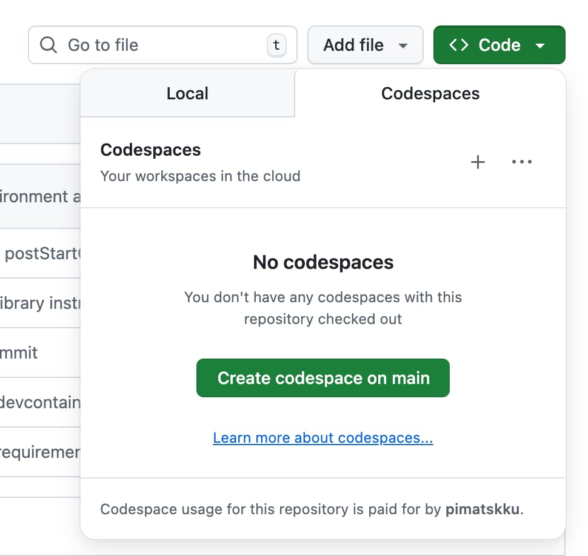Open the three-dots codespace options menu
The width and height of the screenshot is (588, 556).
click(x=521, y=162)
